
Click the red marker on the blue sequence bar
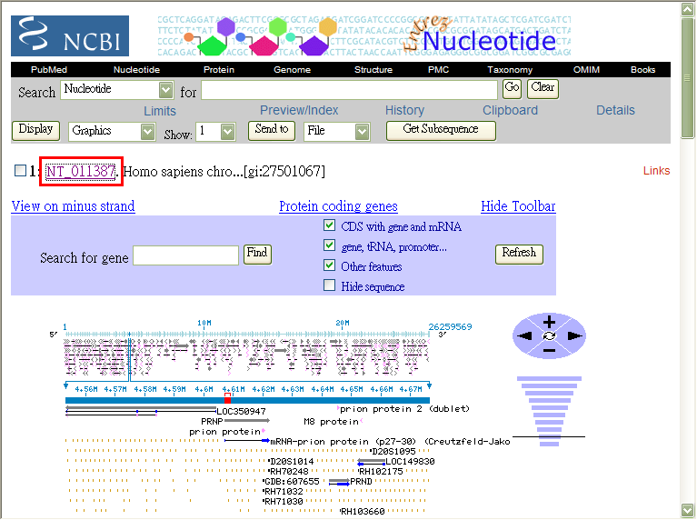coord(227,398)
